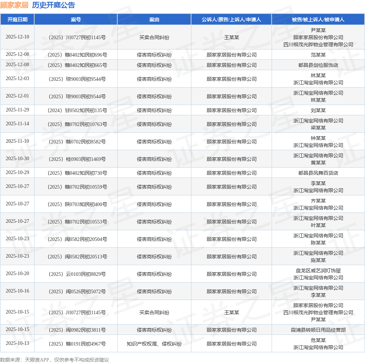The width and height of the screenshot is (365, 363).
Task: Click defendant 陈某某
Action: pos(318,243)
